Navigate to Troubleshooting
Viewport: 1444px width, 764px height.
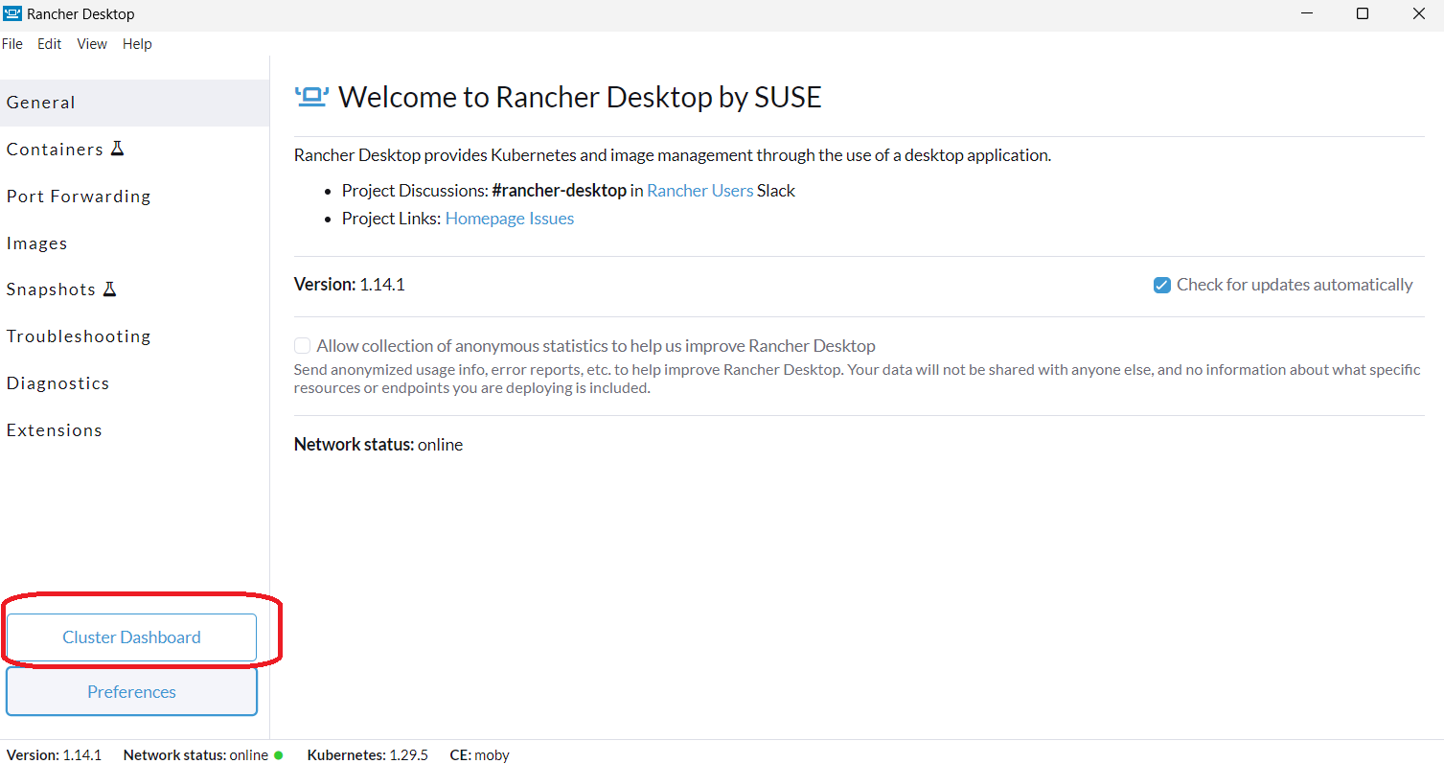point(134,336)
